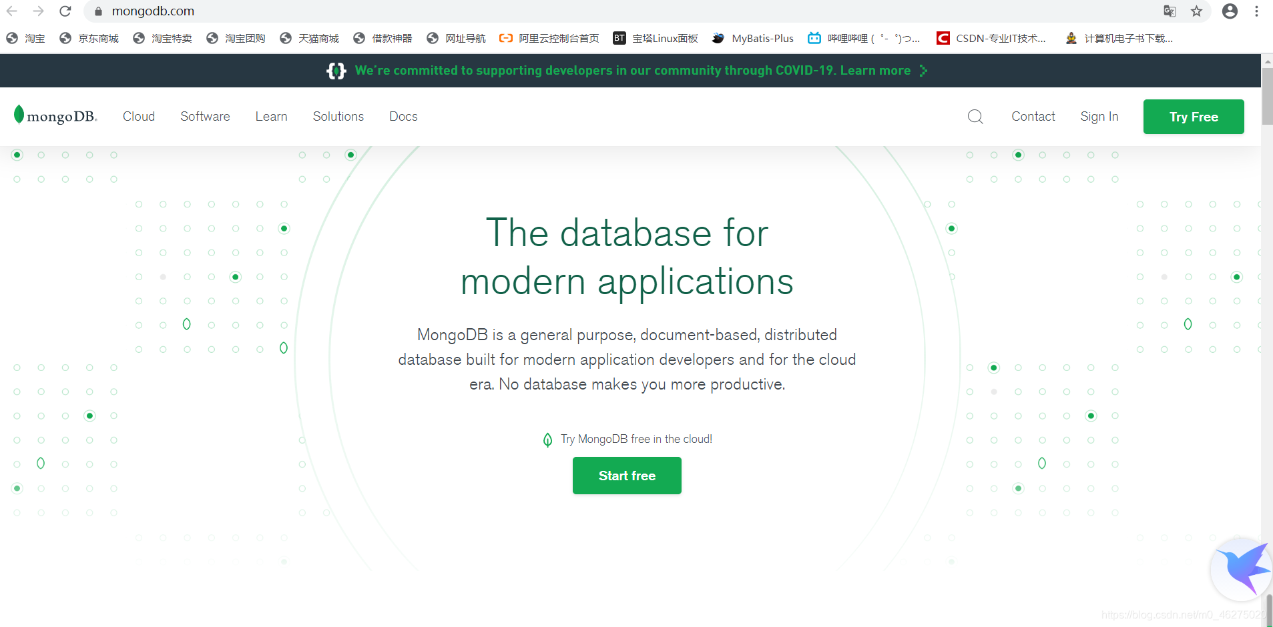Open the 淘宝特卖 bookmark
The height and width of the screenshot is (627, 1273).
coord(162,39)
